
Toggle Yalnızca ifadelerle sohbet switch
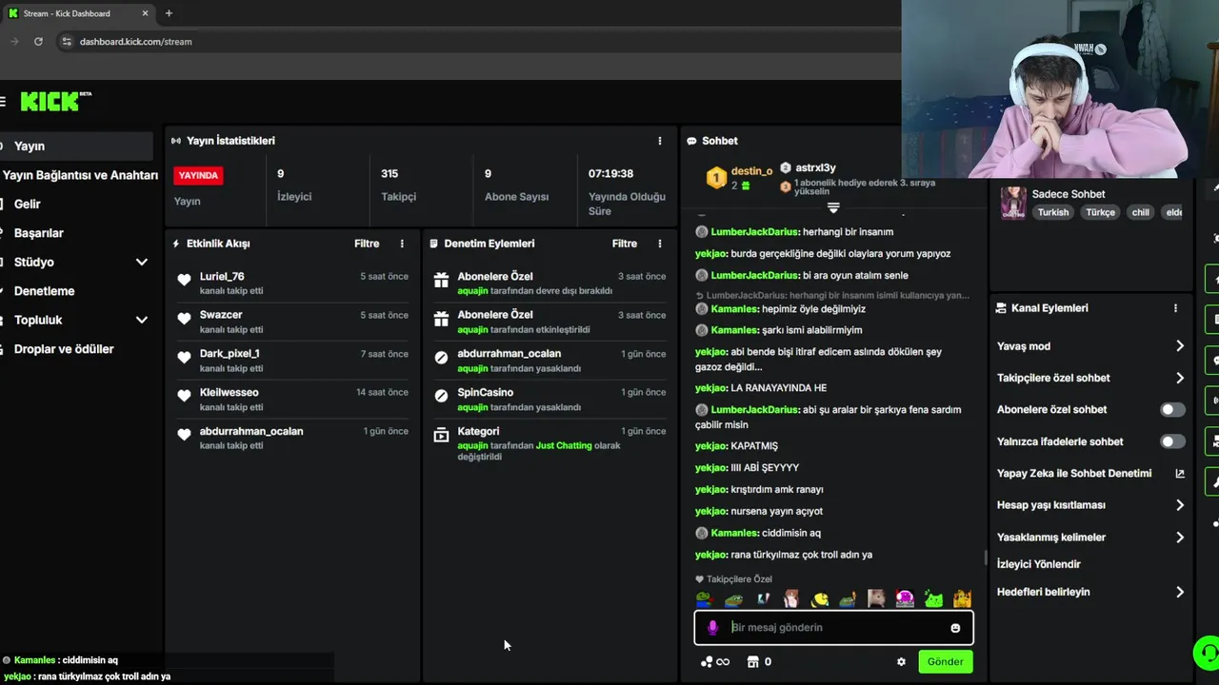click(1172, 441)
